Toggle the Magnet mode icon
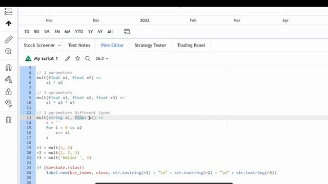 [9, 68]
